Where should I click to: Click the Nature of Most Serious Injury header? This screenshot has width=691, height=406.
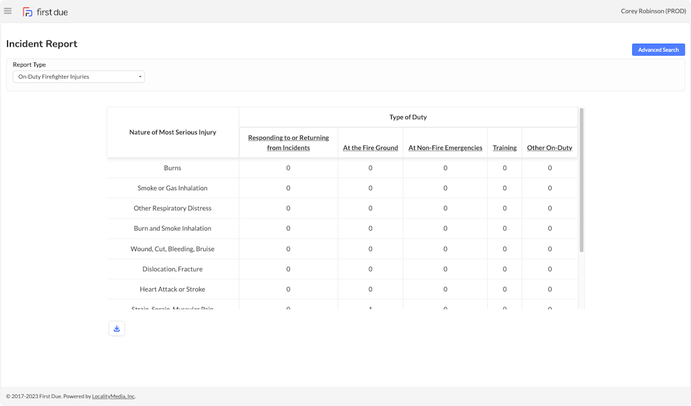pos(173,132)
